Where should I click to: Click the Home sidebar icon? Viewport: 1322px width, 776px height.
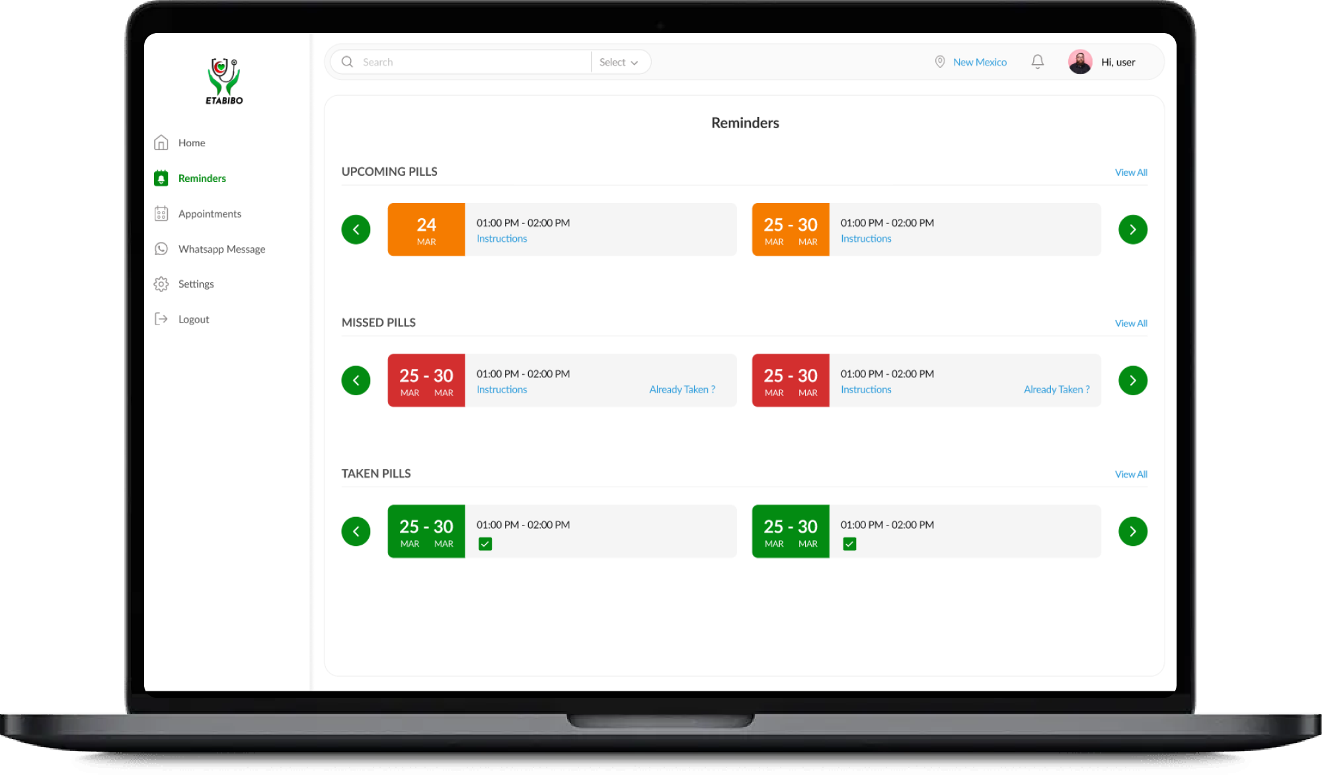pyautogui.click(x=162, y=142)
